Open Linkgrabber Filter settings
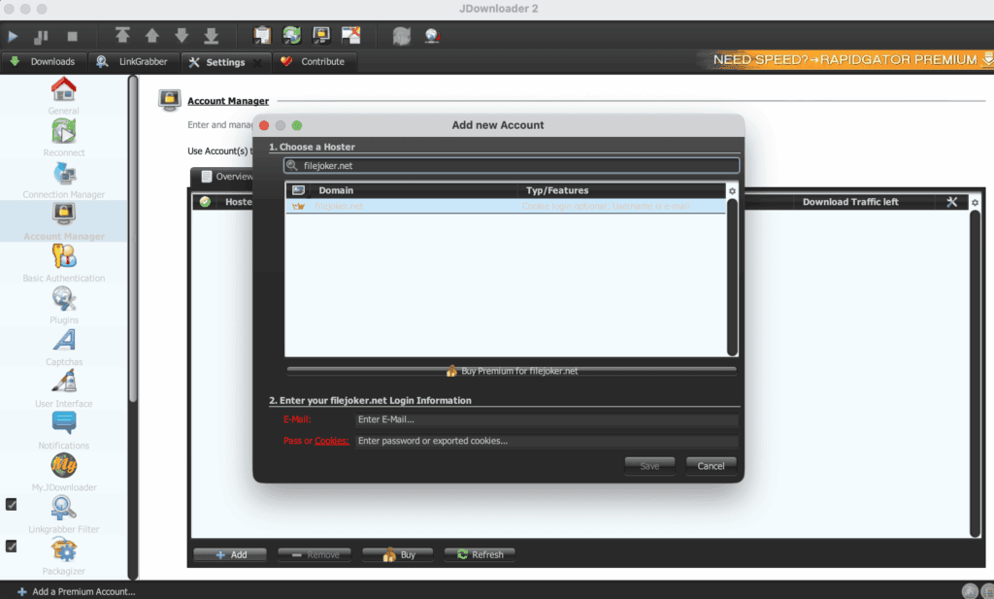 63,515
